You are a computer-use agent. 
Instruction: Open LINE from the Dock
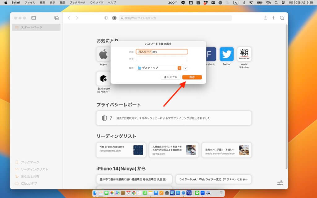(x=197, y=193)
